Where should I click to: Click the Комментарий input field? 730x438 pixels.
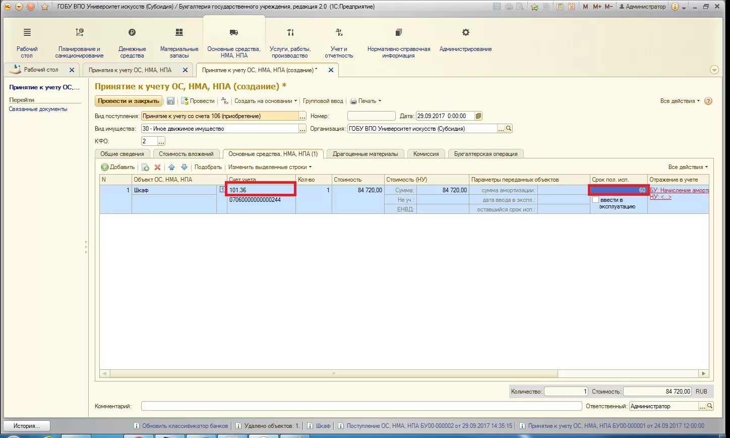(361, 406)
